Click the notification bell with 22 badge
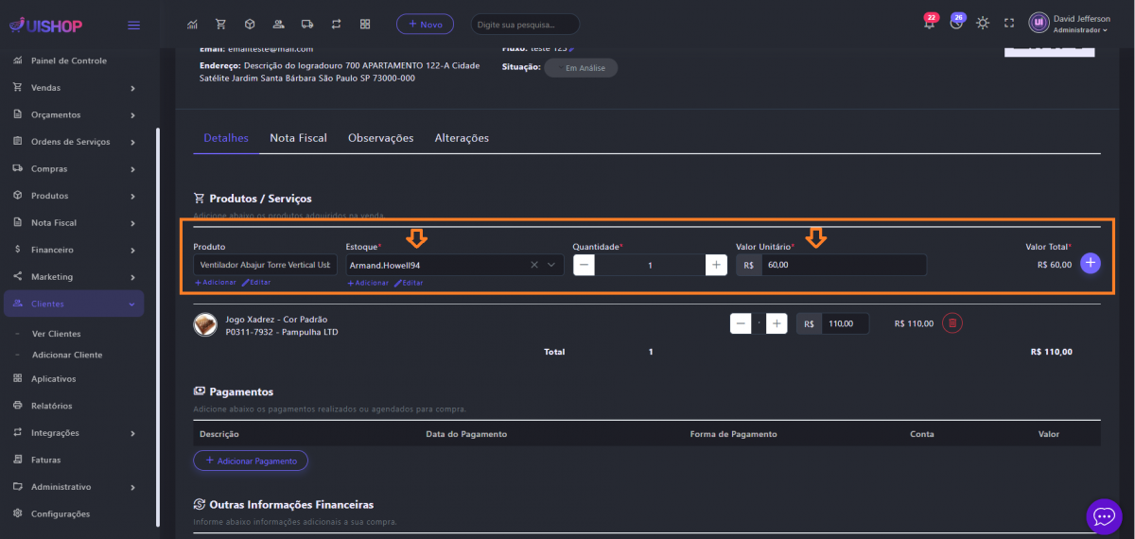The height and width of the screenshot is (539, 1135). coord(929,24)
